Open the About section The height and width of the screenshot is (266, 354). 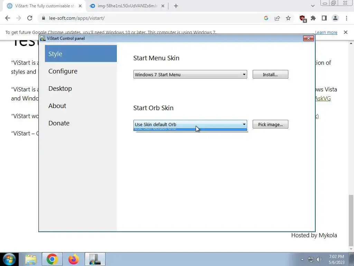click(57, 106)
